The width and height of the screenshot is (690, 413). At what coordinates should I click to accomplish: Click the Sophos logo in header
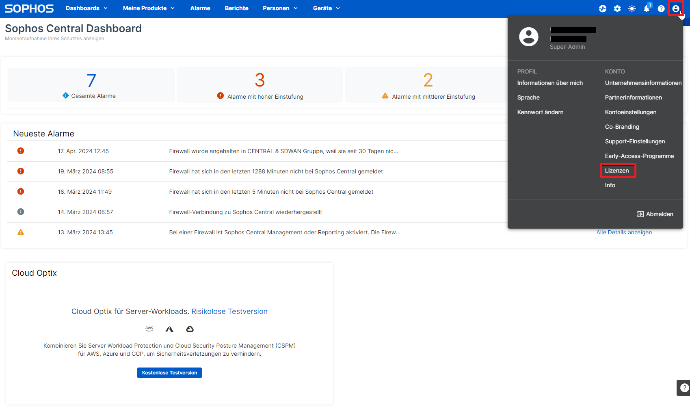(29, 9)
